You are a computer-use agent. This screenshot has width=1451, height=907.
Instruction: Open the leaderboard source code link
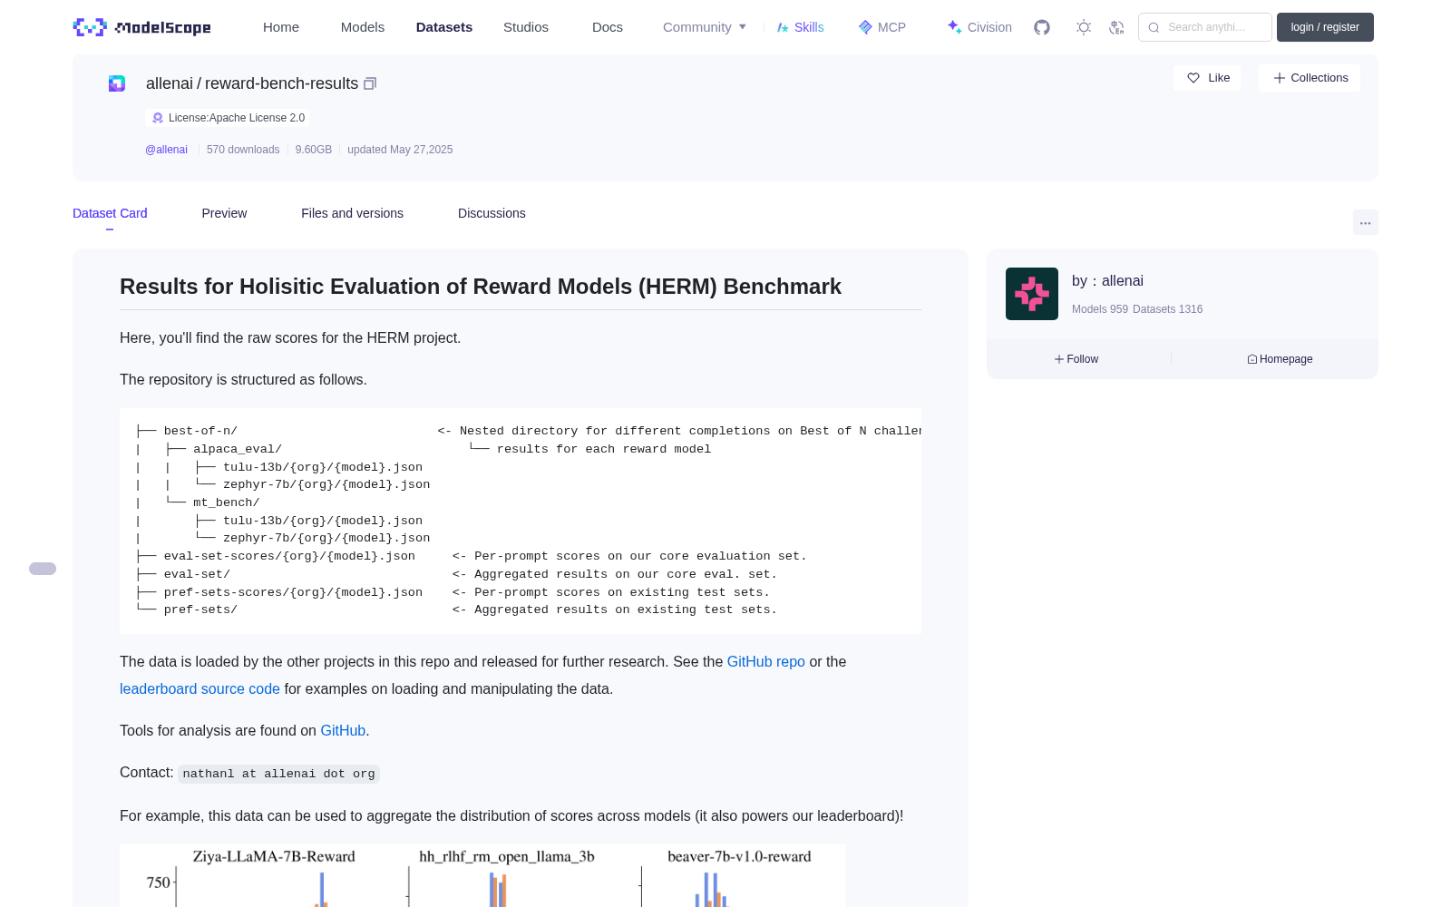200,689
